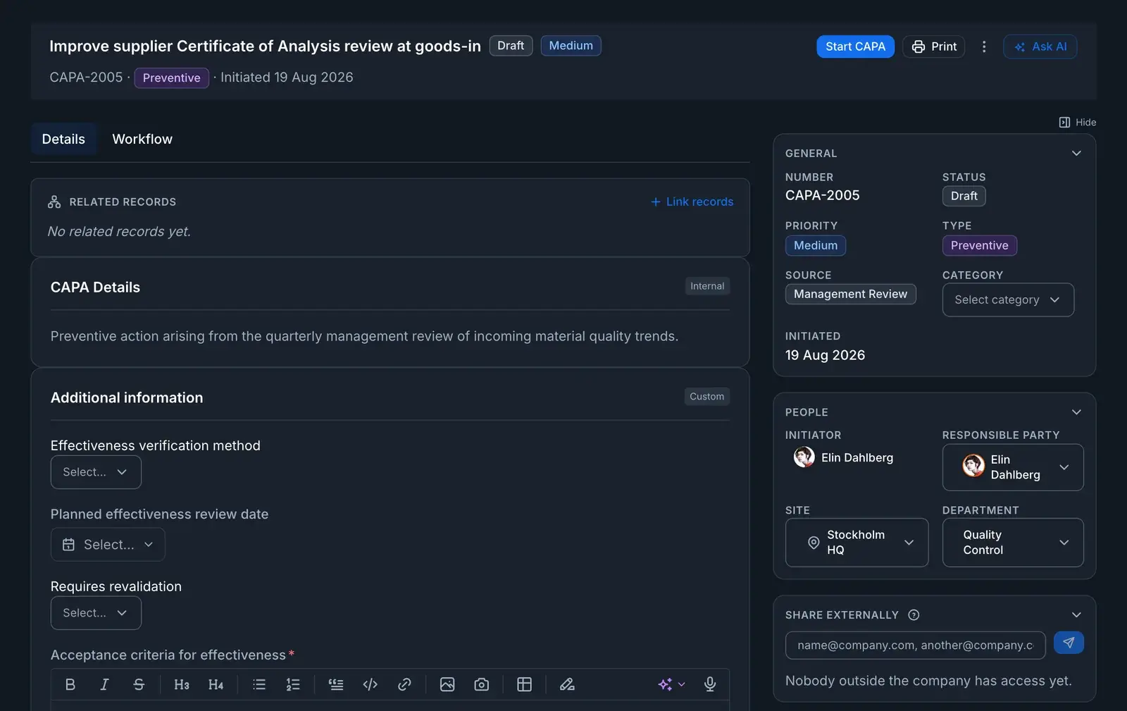Open Planned effectiveness review date picker

coord(108,545)
